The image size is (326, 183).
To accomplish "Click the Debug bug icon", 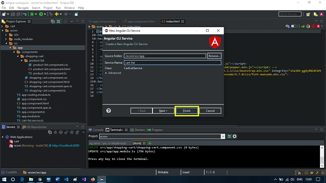I will point(32,14).
